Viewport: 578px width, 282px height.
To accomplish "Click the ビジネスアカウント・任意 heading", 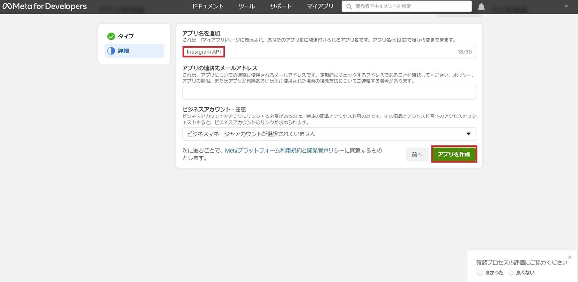I will (215, 109).
